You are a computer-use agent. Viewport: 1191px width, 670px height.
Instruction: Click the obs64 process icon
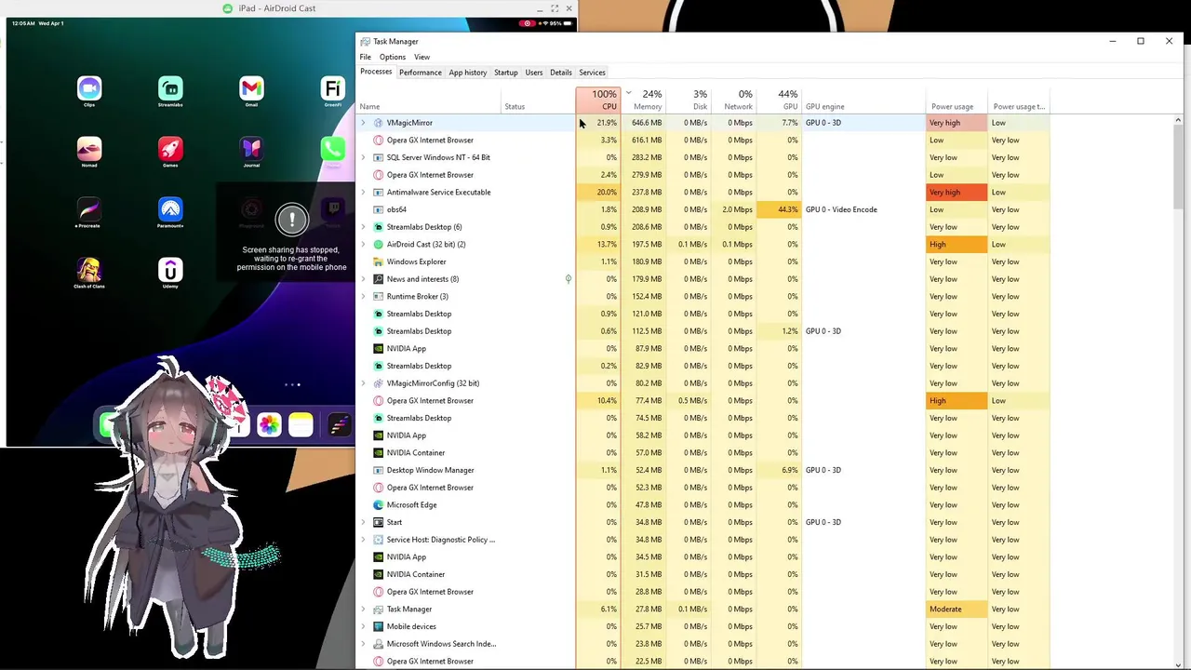tap(378, 209)
